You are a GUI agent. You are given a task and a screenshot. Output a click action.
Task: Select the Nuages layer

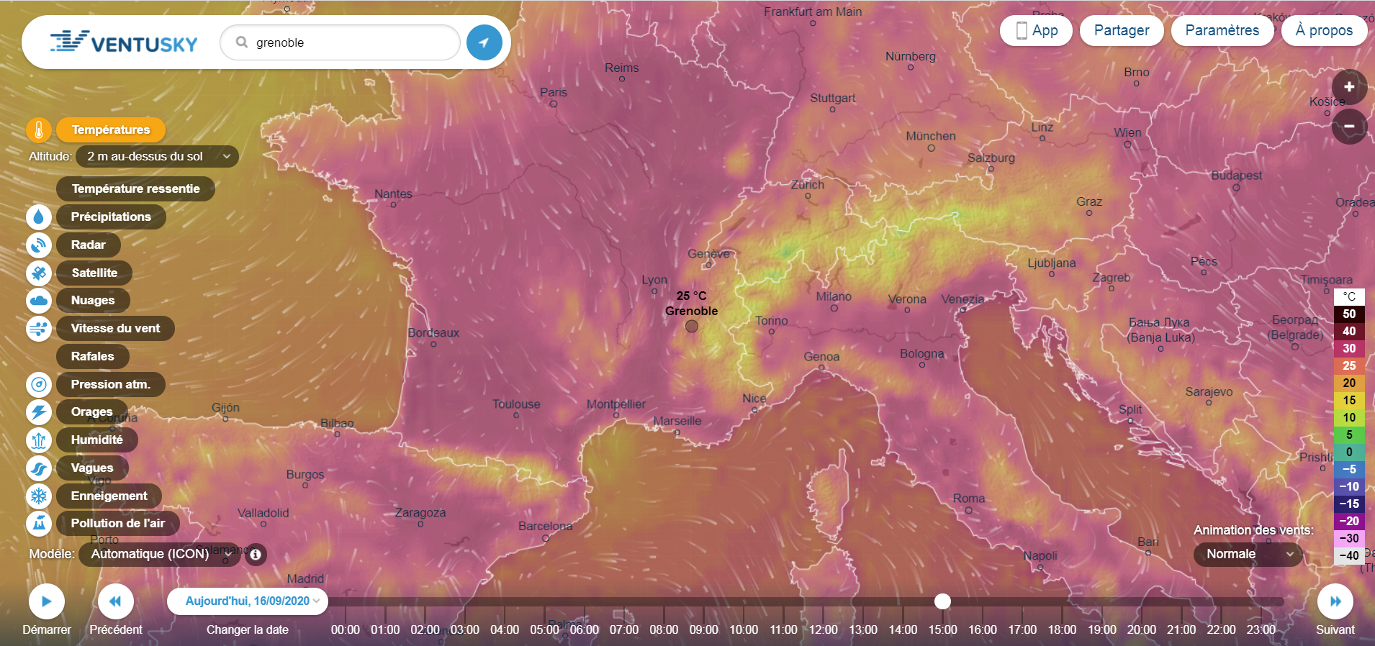[x=93, y=300]
